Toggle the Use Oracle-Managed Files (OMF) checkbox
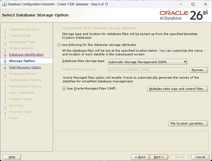212x161 pixels. click(x=64, y=88)
